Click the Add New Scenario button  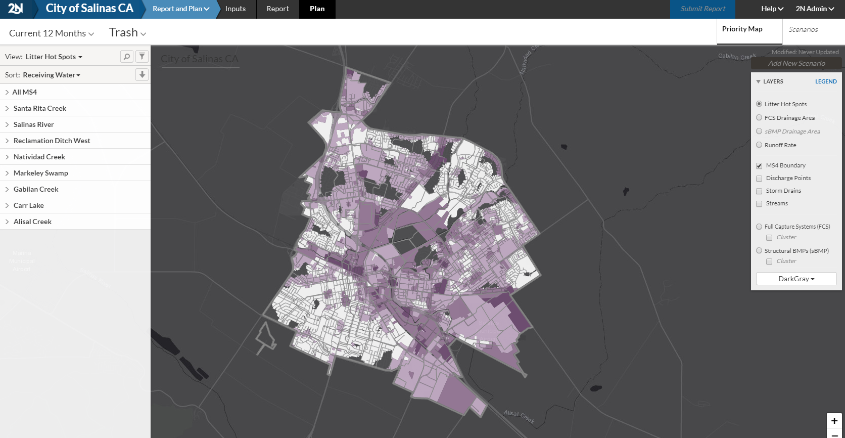point(796,63)
